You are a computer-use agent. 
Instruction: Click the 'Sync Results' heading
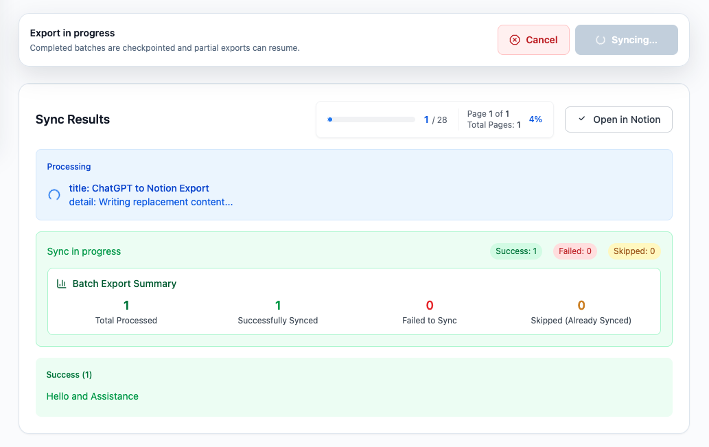click(x=72, y=119)
